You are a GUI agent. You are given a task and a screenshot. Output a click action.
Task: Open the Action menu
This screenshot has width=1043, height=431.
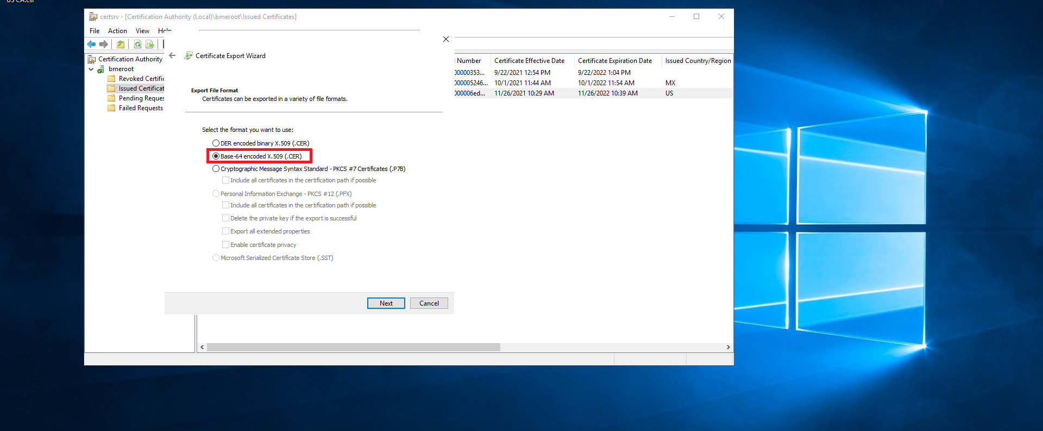point(117,31)
